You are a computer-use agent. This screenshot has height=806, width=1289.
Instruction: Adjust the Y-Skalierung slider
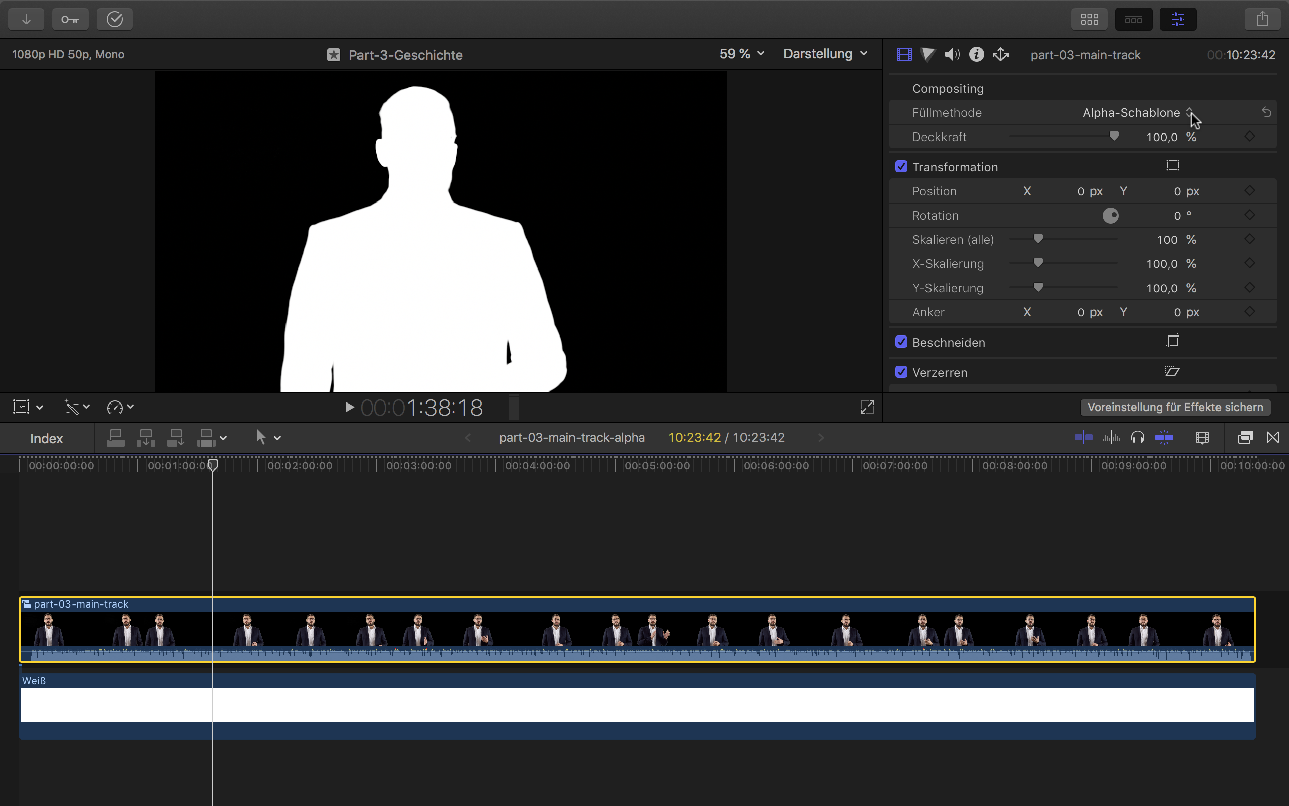click(x=1038, y=287)
